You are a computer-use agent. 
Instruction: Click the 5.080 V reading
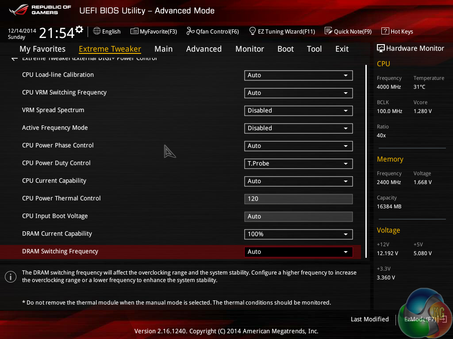[x=422, y=253]
